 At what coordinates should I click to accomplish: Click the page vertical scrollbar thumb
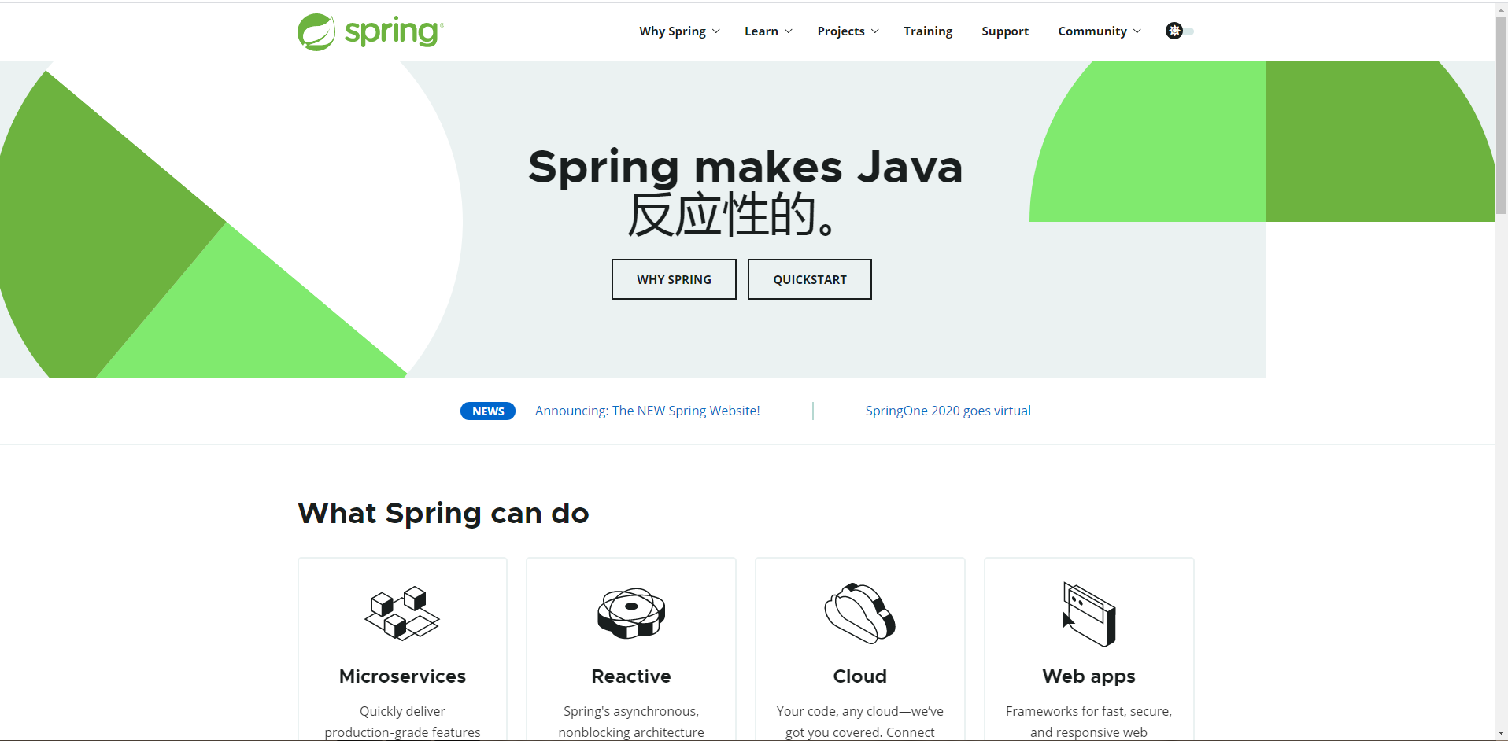1501,114
